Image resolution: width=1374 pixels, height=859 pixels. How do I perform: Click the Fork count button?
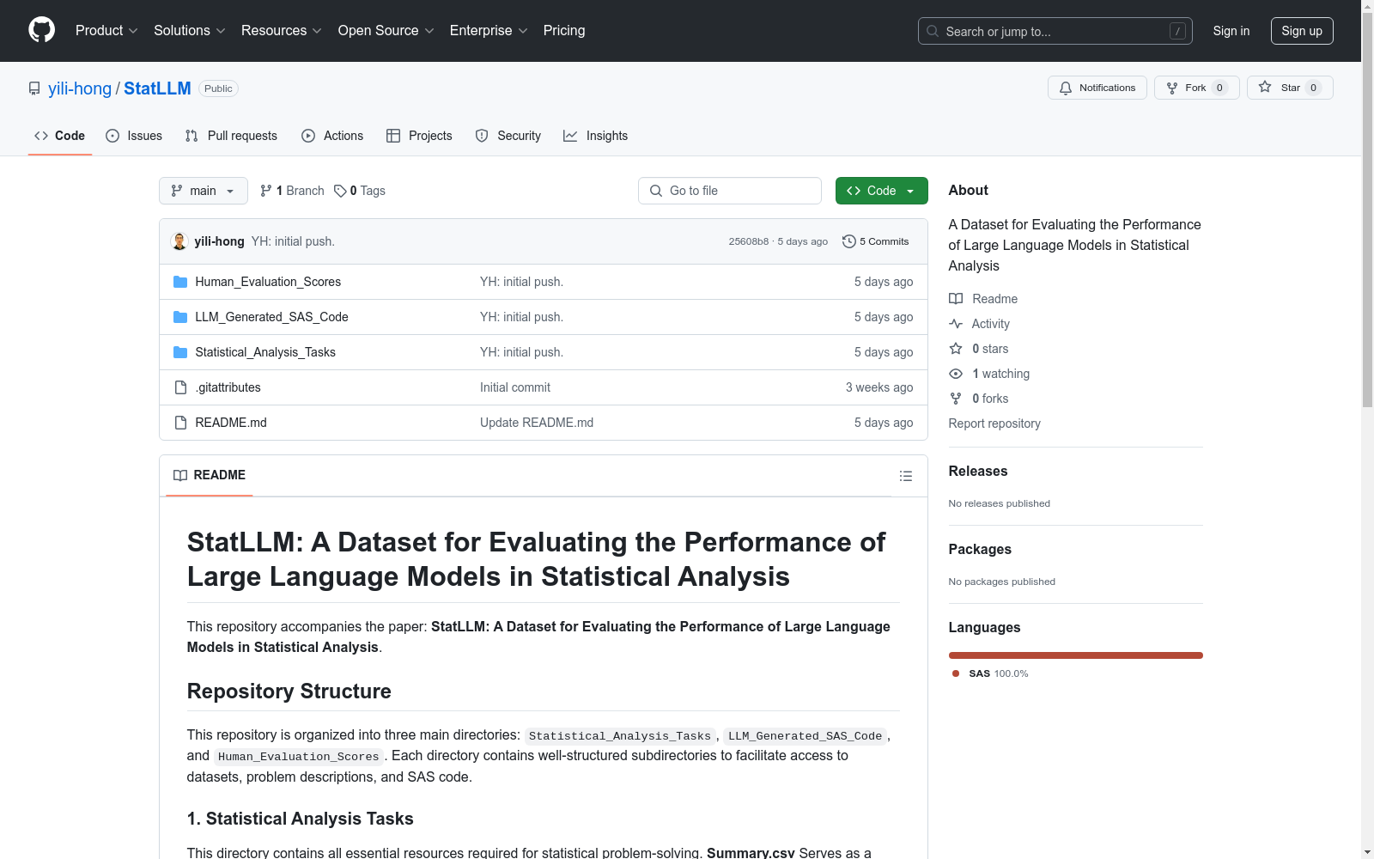[1197, 88]
